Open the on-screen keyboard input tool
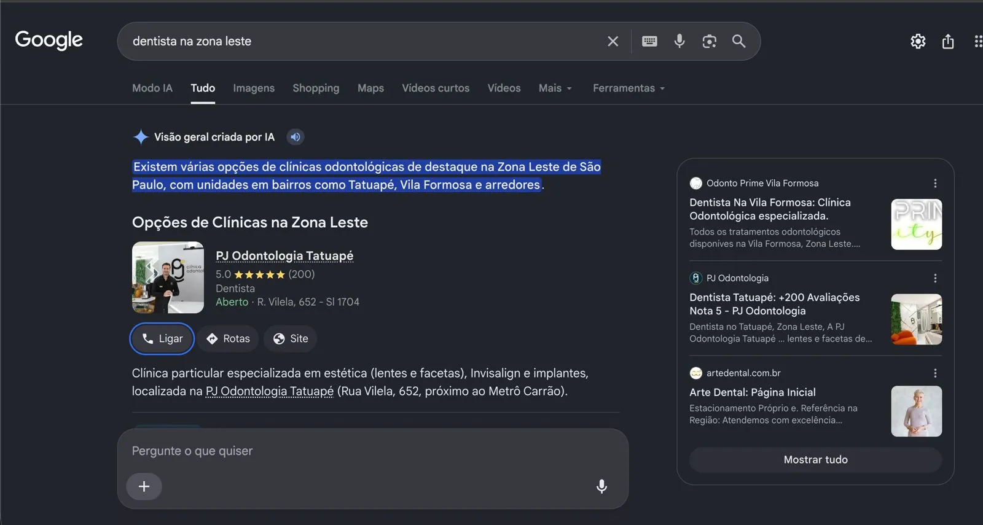 [x=649, y=41]
